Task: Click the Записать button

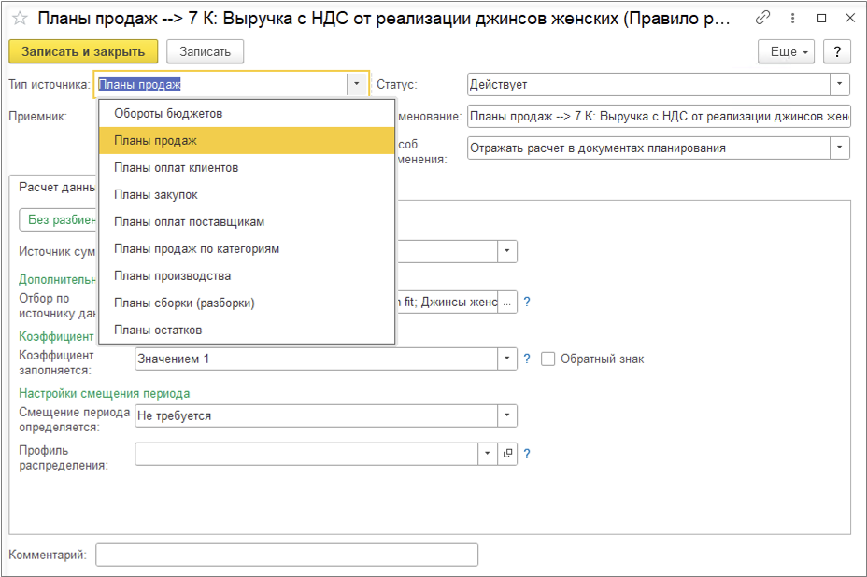Action: pos(205,51)
